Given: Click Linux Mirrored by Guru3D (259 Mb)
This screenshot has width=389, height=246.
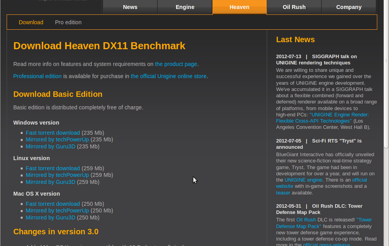Looking at the screenshot, I should [x=50, y=182].
